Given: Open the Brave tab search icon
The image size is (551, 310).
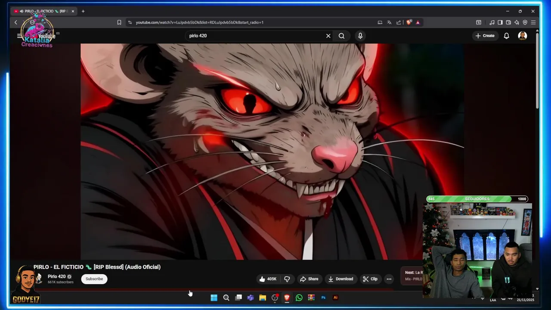Looking at the screenshot, I should pyautogui.click(x=479, y=22).
